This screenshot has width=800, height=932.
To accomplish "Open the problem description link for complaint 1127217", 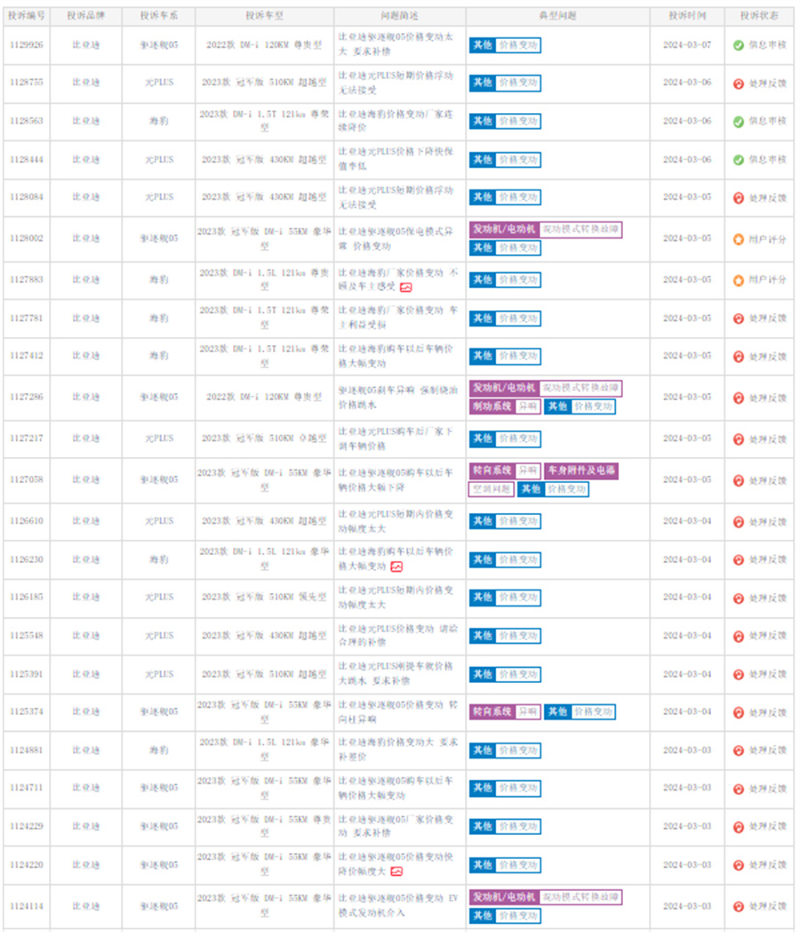I will (x=396, y=438).
